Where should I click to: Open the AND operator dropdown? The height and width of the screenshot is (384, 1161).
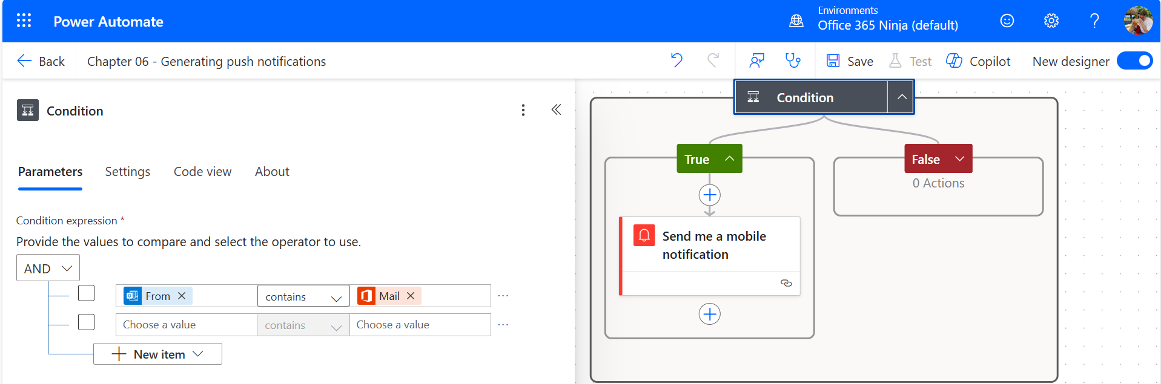point(48,268)
